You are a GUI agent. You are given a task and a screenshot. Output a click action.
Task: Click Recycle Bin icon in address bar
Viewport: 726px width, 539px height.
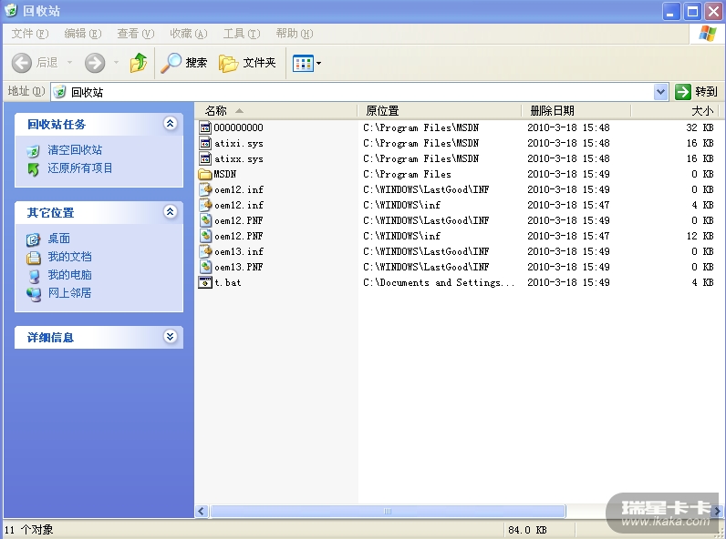[x=59, y=92]
